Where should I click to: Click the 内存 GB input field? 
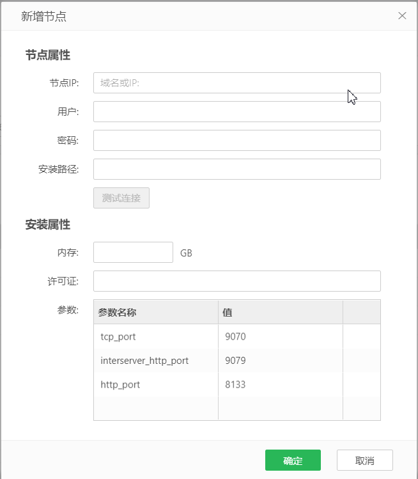coord(133,253)
